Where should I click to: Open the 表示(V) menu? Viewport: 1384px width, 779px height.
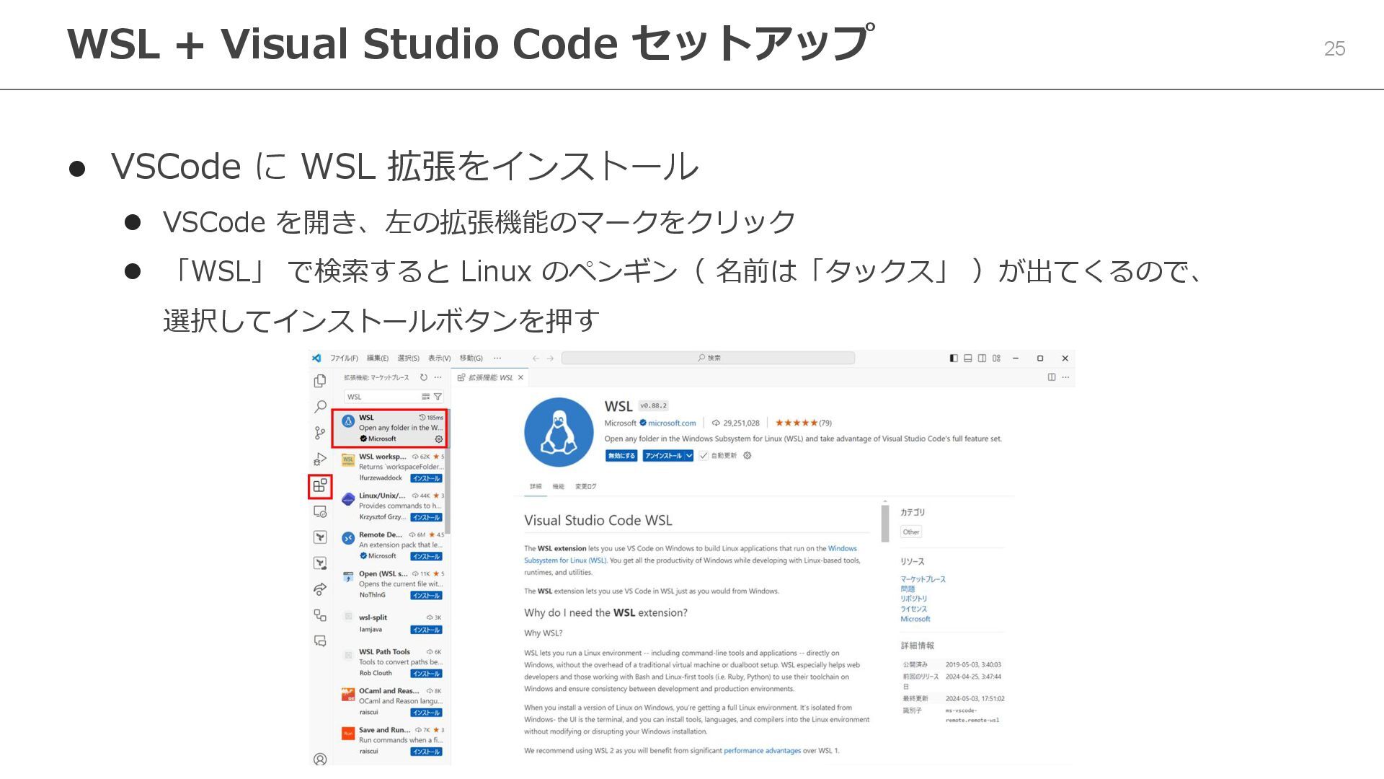[439, 358]
